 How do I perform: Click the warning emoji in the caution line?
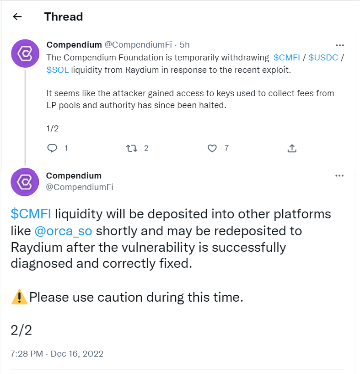[18, 297]
